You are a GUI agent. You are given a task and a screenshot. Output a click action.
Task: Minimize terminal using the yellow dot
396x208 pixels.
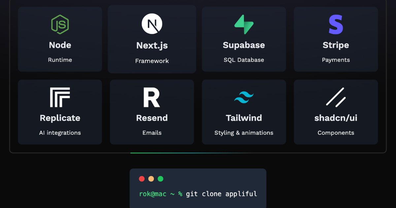(151, 179)
